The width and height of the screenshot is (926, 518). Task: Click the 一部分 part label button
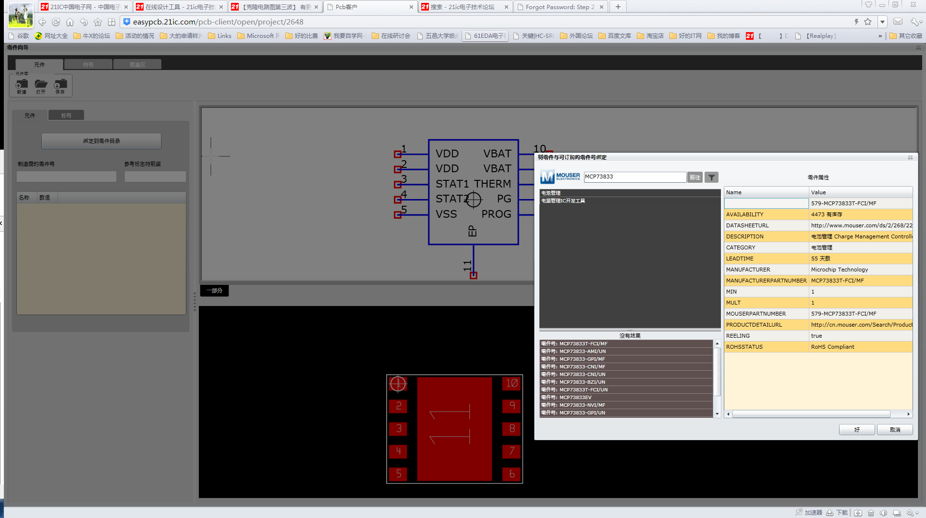[214, 291]
